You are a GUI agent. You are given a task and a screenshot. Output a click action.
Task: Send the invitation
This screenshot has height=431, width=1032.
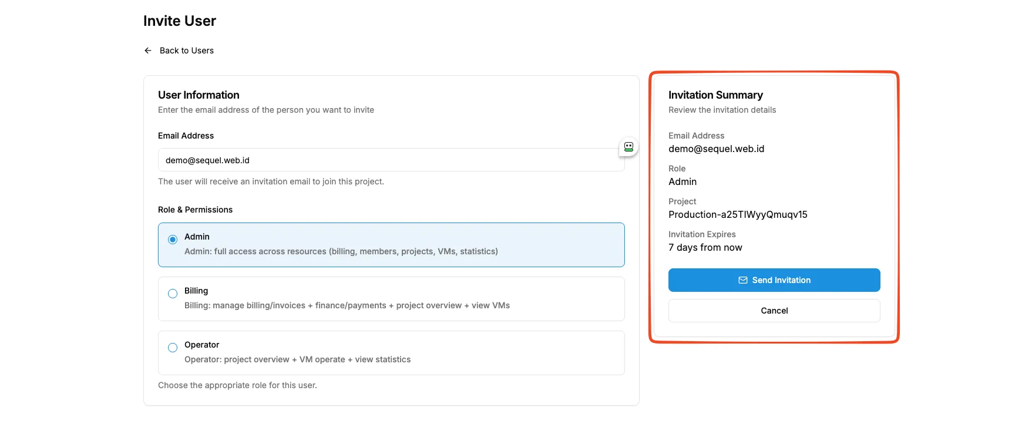click(x=774, y=280)
